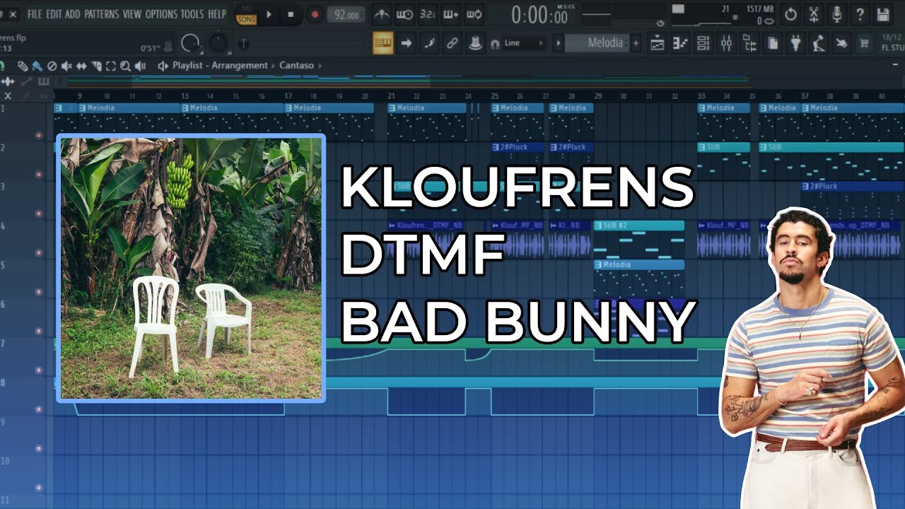Toggle the metronome icon
This screenshot has height=509, width=905.
click(x=381, y=15)
